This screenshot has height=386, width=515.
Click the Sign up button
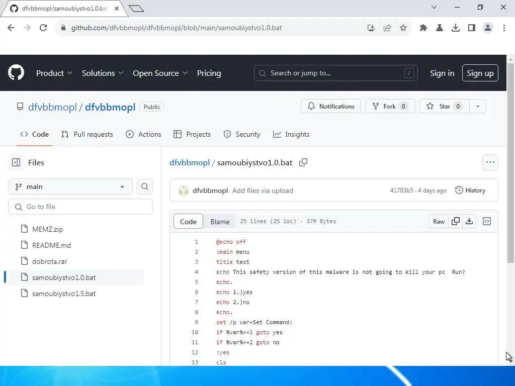[480, 73]
